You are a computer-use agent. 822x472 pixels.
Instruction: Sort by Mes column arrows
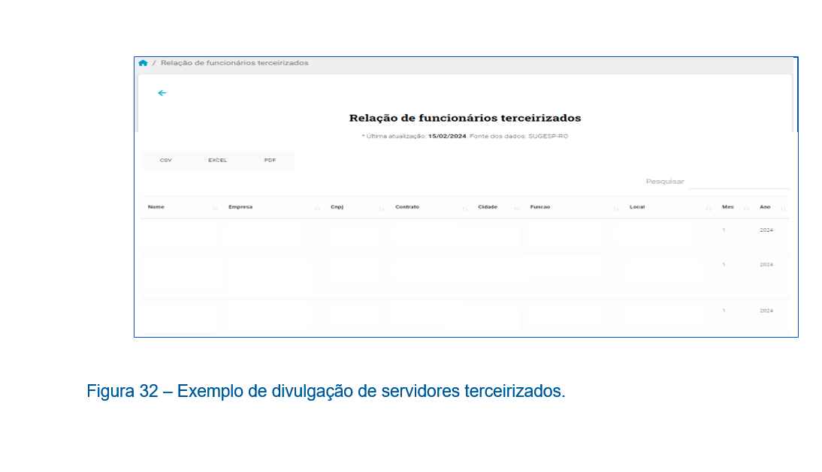[x=746, y=209]
